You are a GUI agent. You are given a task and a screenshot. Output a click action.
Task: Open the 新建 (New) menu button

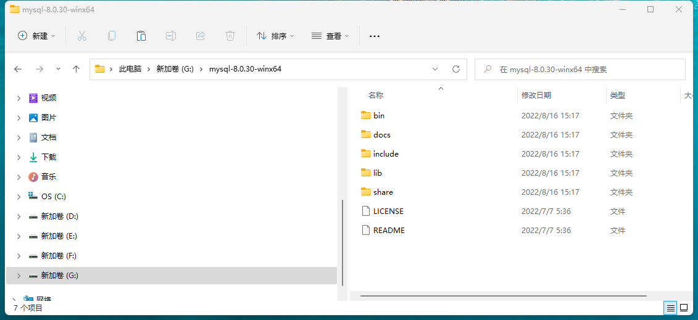(x=36, y=36)
